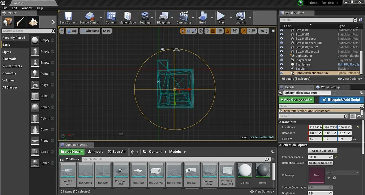Open the Reflection Source Type dropdown
Image resolution: width=365 pixels, height=195 pixels.
pyautogui.click(x=320, y=163)
